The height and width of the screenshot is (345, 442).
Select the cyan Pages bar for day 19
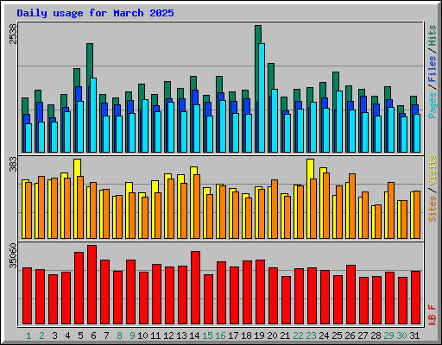click(262, 97)
